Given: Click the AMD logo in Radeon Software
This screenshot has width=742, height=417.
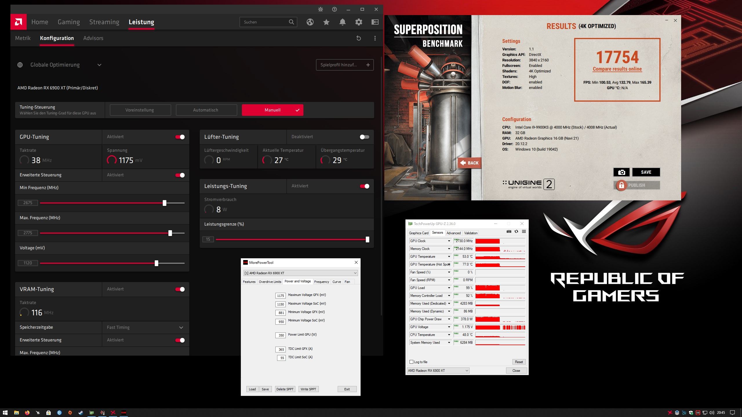Looking at the screenshot, I should coord(19,22).
